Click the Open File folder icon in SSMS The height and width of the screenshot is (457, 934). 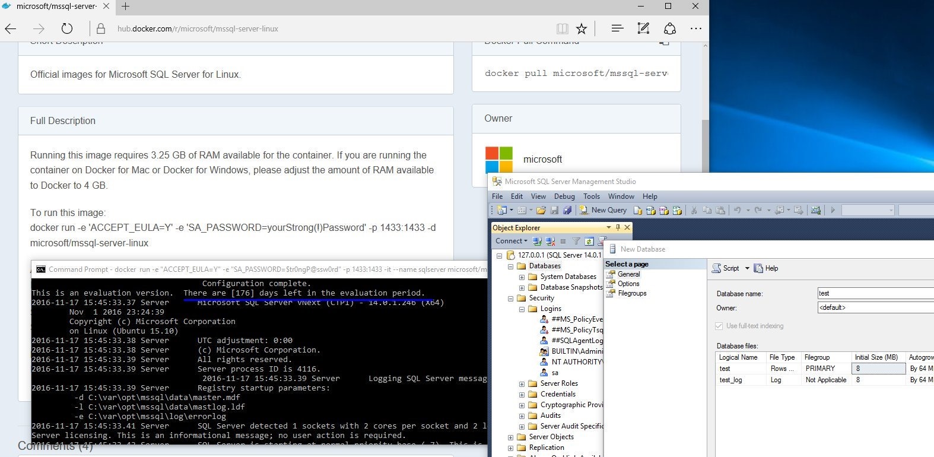coord(541,210)
